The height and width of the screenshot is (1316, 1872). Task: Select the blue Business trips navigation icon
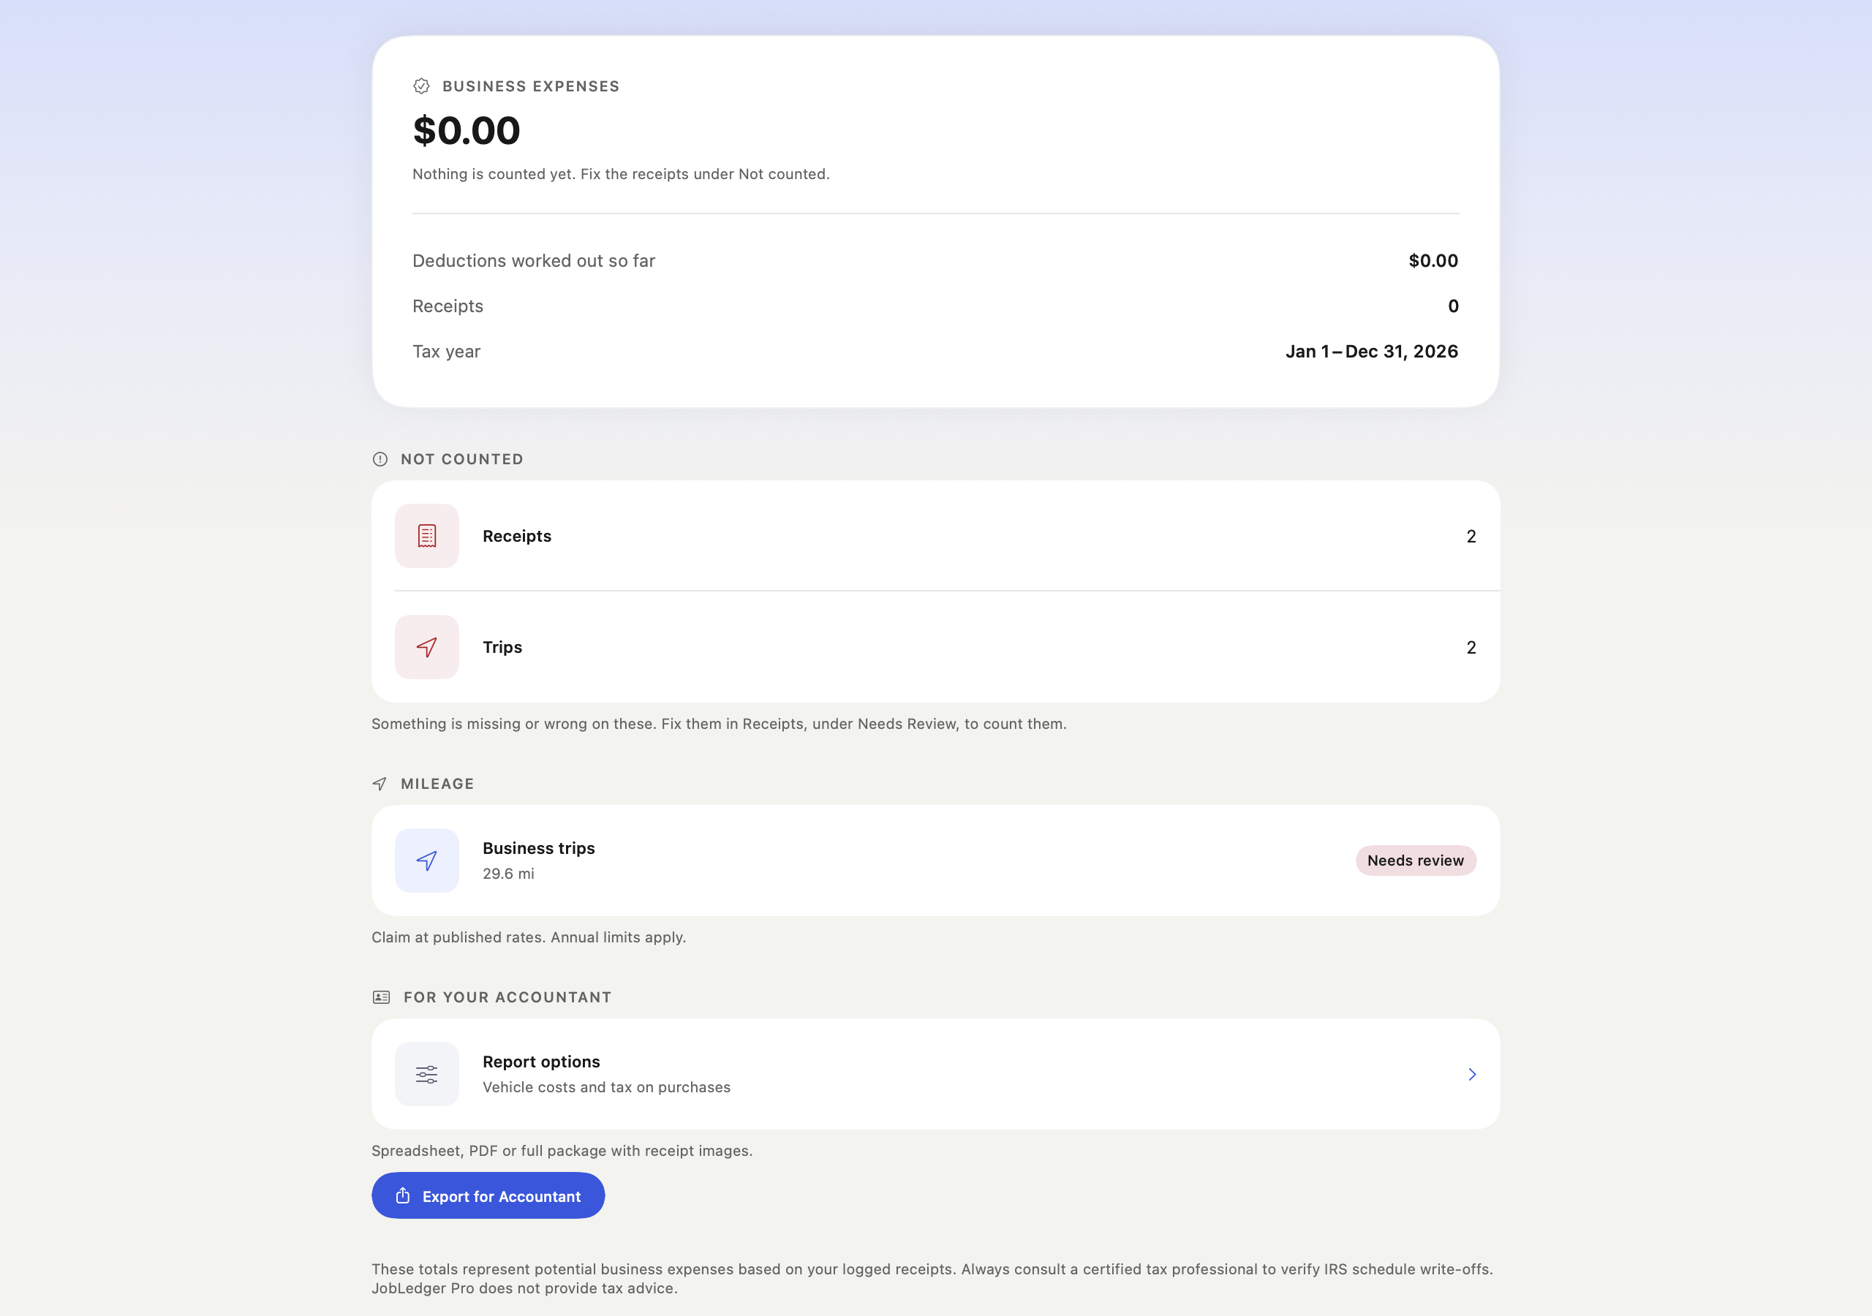426,861
